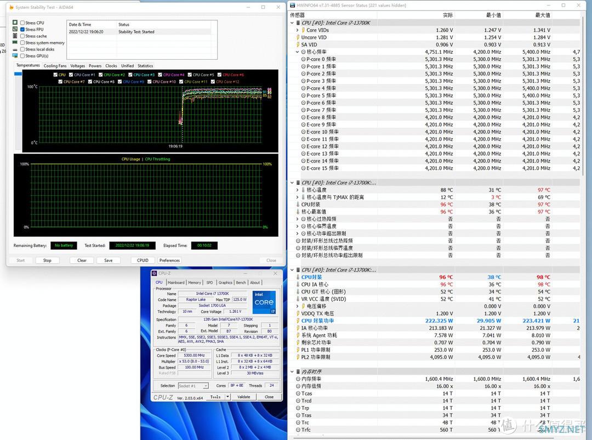Collapse the 核心频率 group in HWiNFO
The width and height of the screenshot is (592, 440).
(298, 52)
